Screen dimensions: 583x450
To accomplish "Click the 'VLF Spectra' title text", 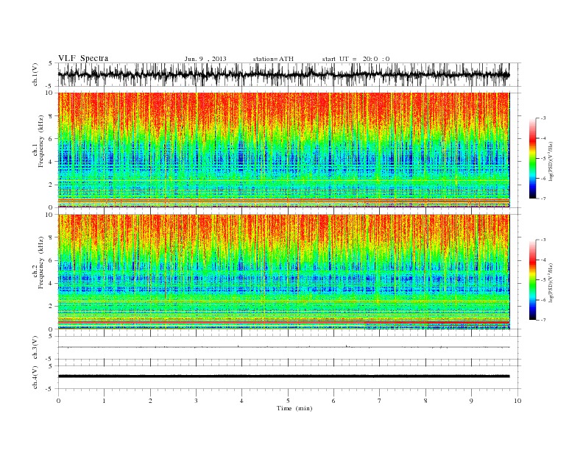I will tap(83, 58).
